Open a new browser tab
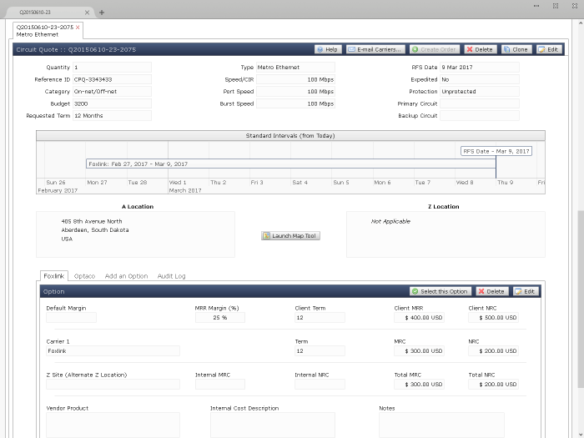Image resolution: width=584 pixels, height=438 pixels. pyautogui.click(x=102, y=13)
